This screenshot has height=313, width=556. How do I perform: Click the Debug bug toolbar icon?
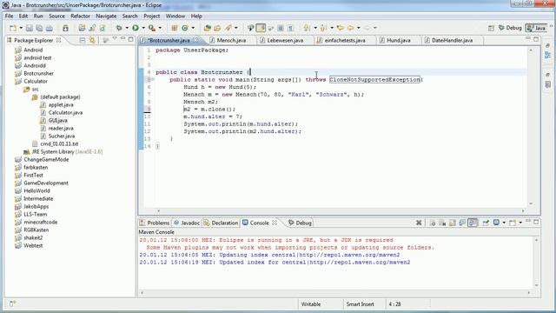point(119,28)
